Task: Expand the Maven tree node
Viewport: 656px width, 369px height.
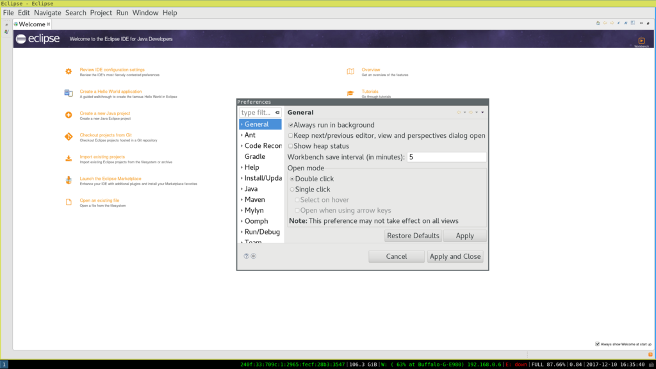Action: 242,200
